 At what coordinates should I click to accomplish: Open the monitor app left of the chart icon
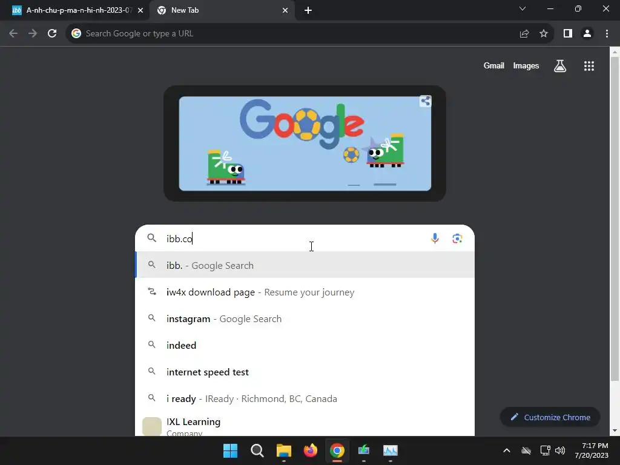[364, 450]
